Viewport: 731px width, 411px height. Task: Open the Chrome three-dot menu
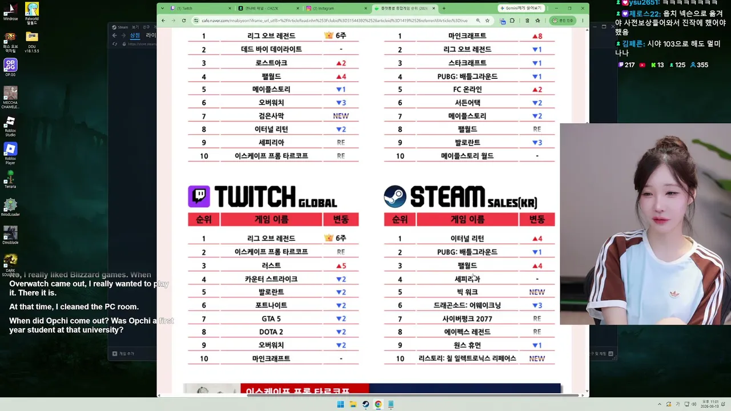pyautogui.click(x=583, y=21)
